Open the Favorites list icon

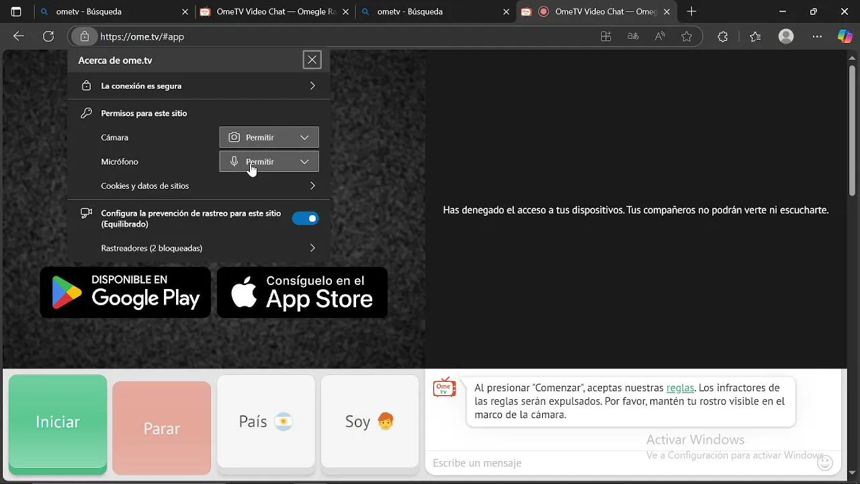[755, 37]
